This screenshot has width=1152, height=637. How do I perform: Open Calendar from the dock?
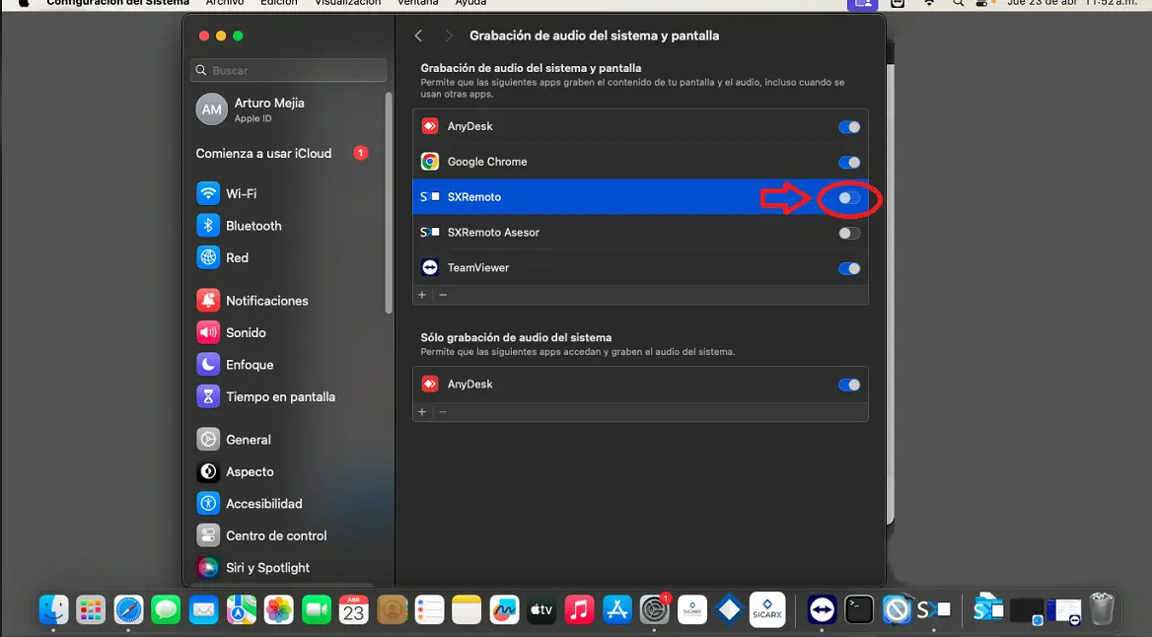(353, 609)
